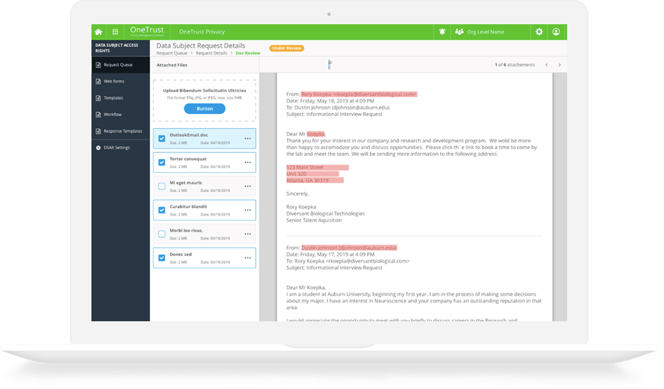Click the 1 of 6 attachments counter

(x=514, y=65)
